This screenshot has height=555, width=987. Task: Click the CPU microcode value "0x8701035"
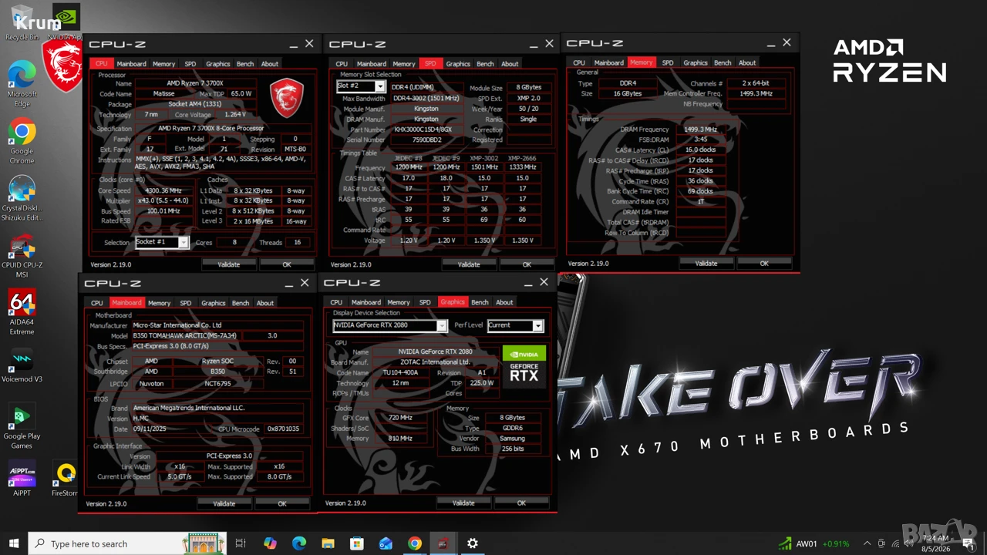click(283, 429)
